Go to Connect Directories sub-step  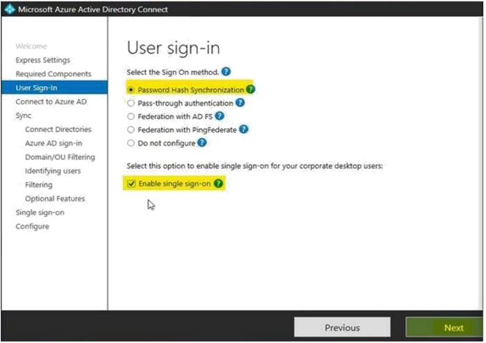(58, 130)
